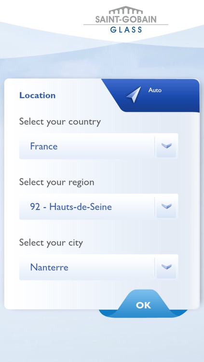
Task: Open the country dropdown showing France
Action: tap(98, 146)
